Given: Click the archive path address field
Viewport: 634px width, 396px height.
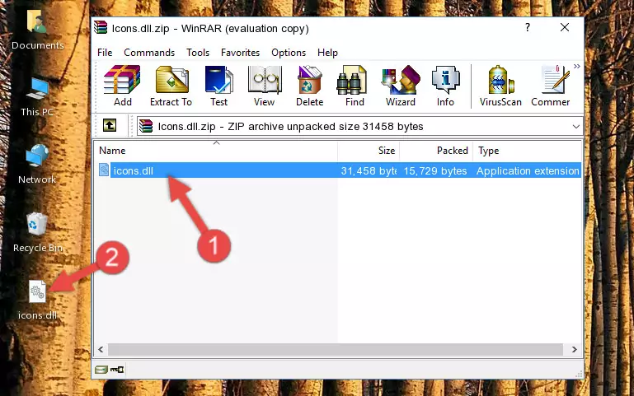Looking at the screenshot, I should pos(359,126).
